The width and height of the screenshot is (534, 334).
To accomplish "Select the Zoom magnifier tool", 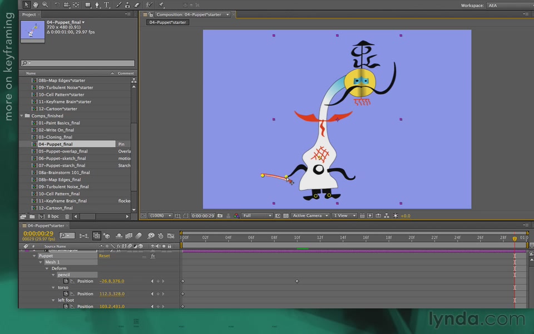I will pos(45,5).
